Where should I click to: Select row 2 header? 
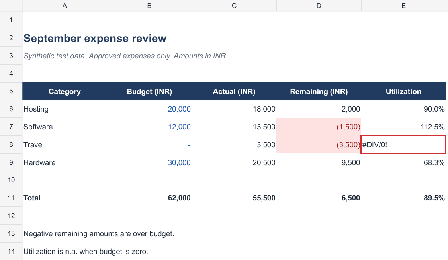click(x=11, y=38)
